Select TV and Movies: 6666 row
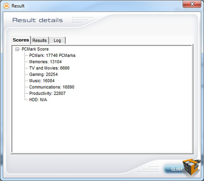 point(49,68)
